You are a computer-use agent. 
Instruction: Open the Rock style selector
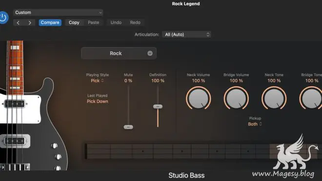click(x=119, y=53)
